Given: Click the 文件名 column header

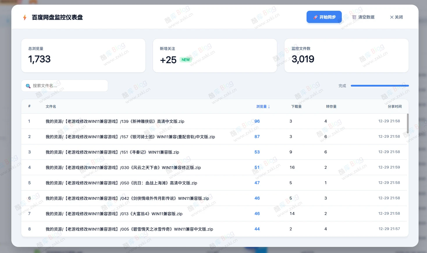Looking at the screenshot, I should click(x=51, y=106).
